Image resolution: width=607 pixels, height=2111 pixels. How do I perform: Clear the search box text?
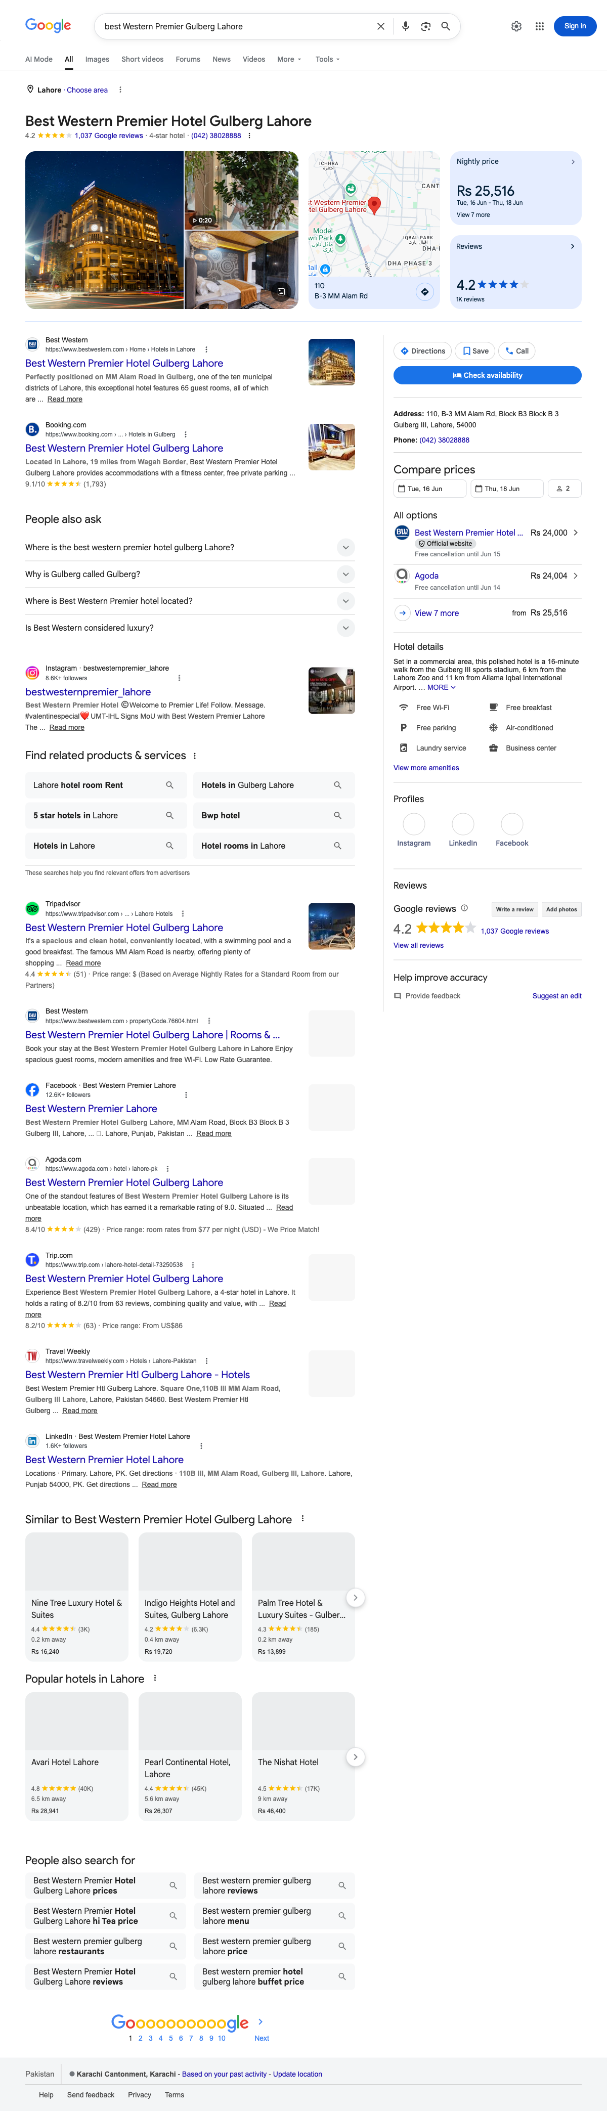coord(380,26)
